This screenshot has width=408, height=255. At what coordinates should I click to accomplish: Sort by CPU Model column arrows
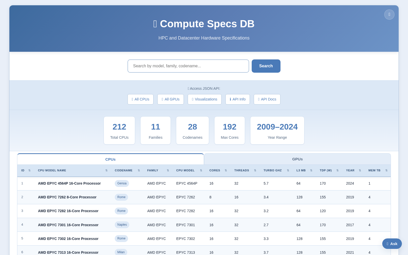(201, 171)
